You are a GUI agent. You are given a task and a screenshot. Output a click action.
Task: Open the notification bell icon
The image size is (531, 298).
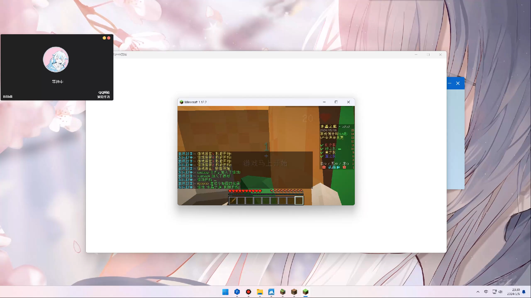click(524, 292)
